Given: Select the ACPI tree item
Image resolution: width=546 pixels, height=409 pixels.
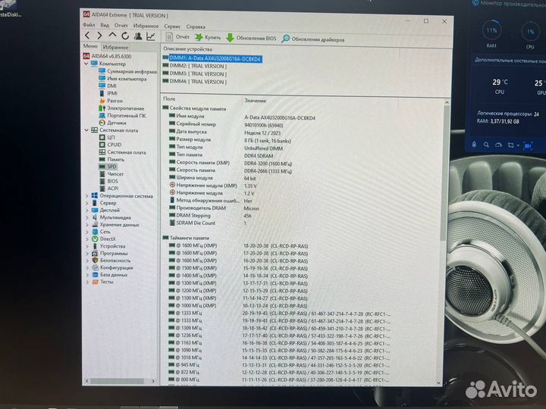Looking at the screenshot, I should [109, 189].
